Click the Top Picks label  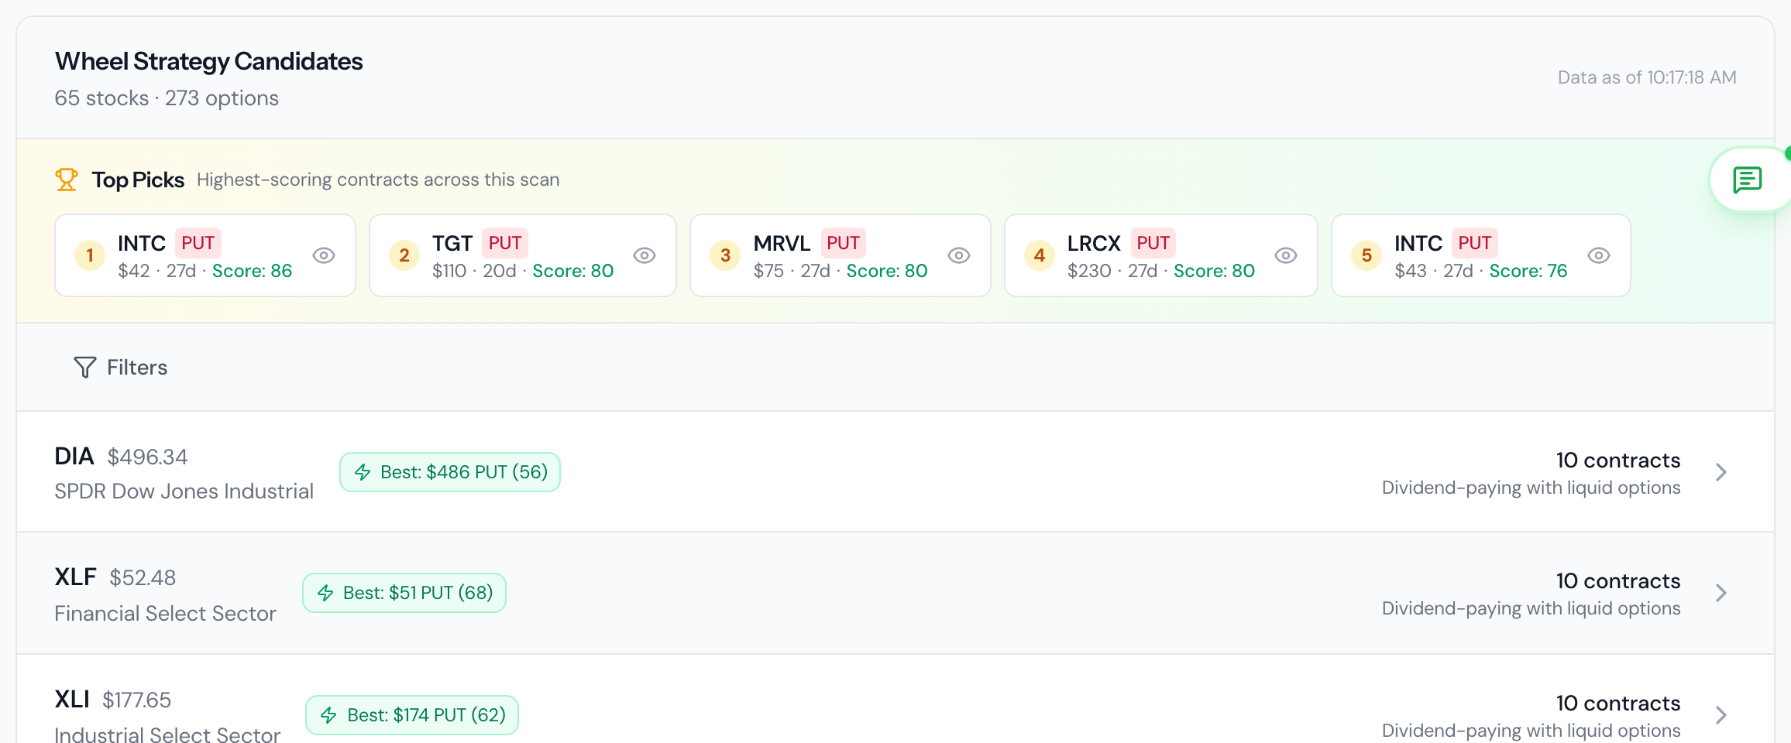[138, 180]
